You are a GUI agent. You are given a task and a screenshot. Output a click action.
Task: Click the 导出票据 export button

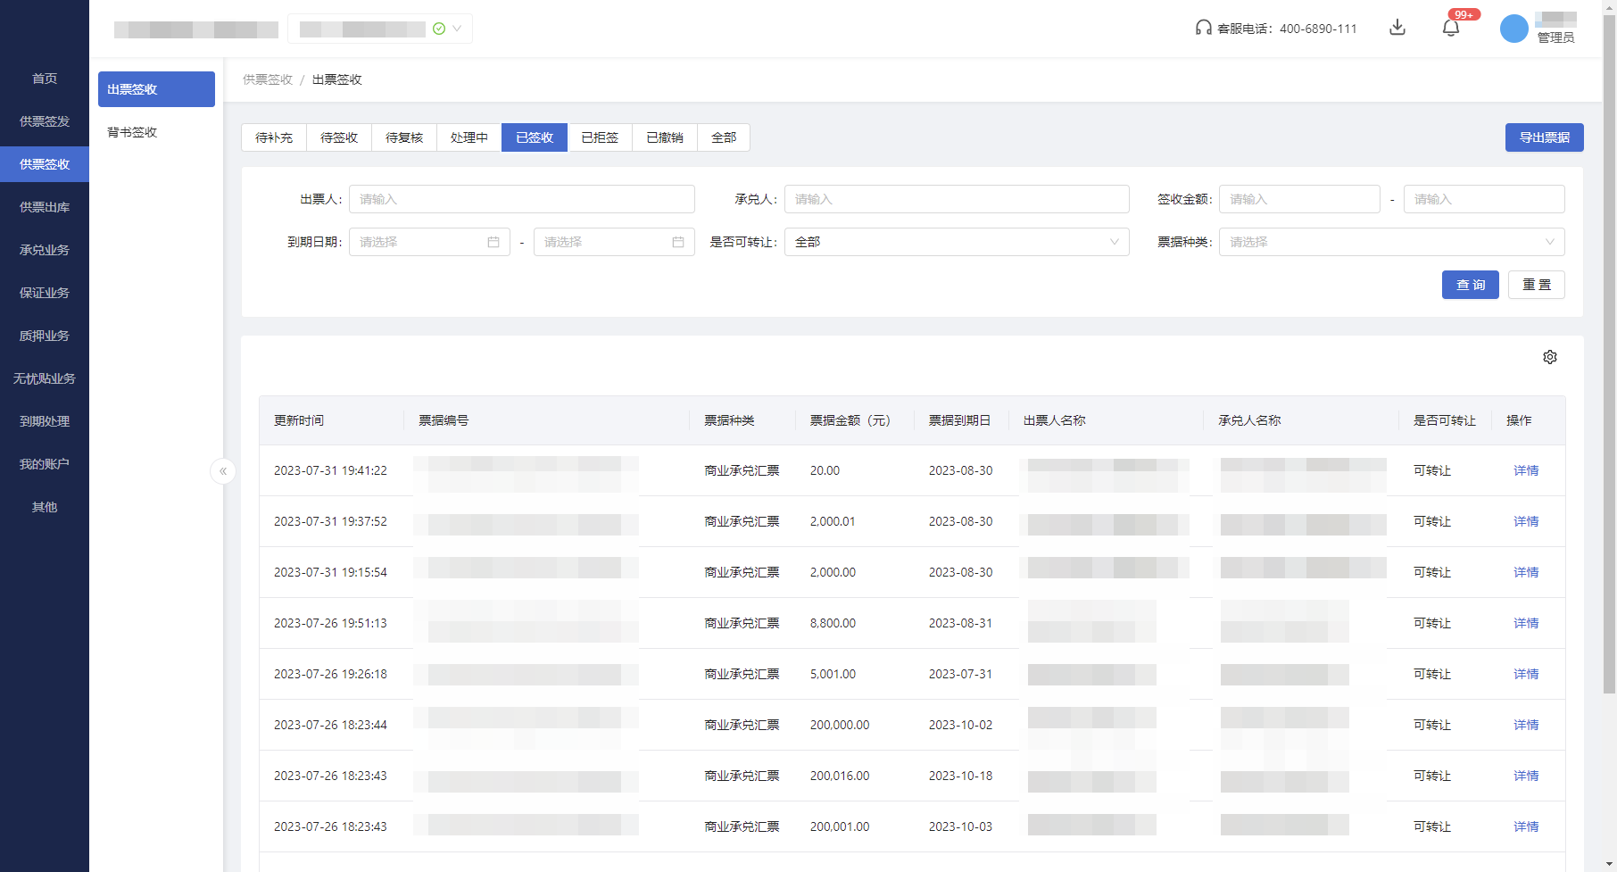(1544, 137)
